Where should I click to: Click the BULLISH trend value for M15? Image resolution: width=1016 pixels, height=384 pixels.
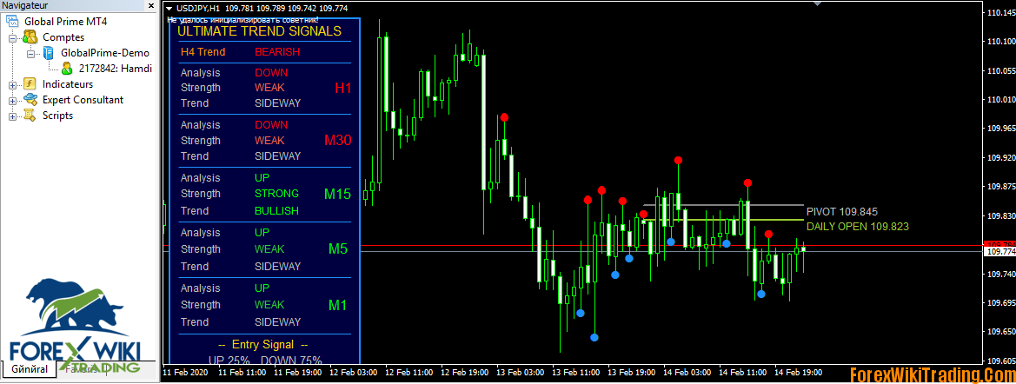[x=276, y=210]
